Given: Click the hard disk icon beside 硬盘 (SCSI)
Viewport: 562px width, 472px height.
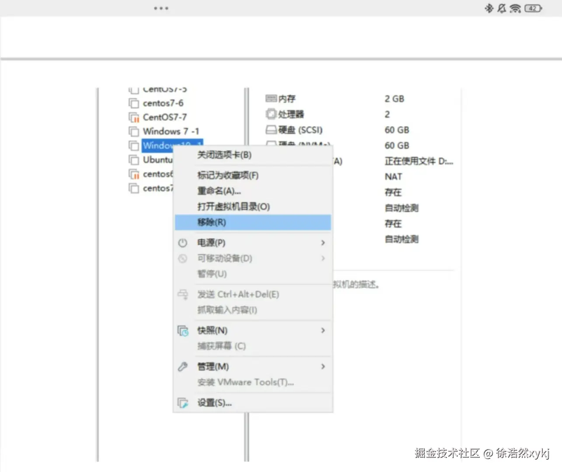Looking at the screenshot, I should (x=271, y=130).
